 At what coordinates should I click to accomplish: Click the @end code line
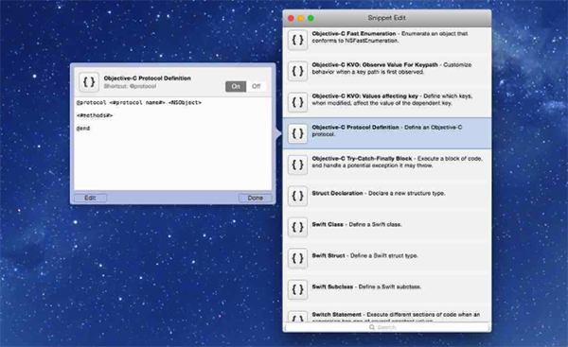[83, 128]
